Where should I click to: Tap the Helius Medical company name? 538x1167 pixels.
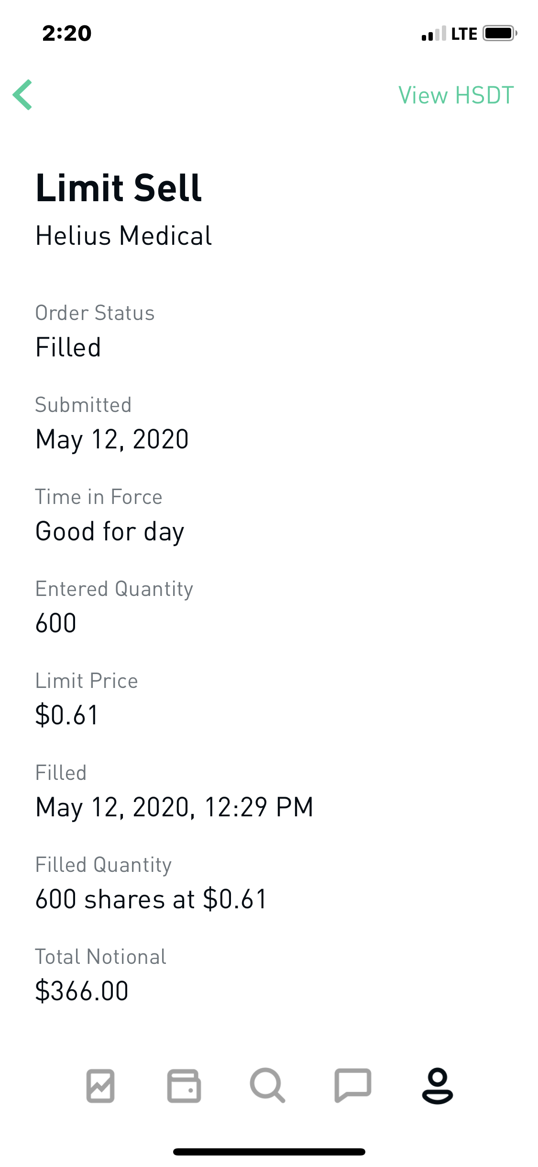point(124,236)
